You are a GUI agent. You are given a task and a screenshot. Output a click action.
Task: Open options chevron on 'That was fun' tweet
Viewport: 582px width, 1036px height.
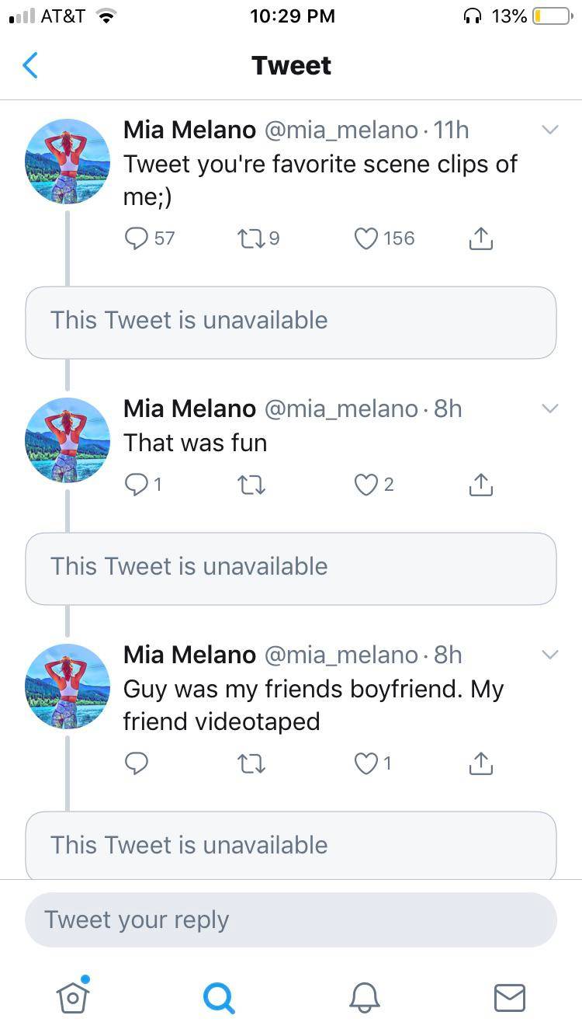(x=550, y=408)
